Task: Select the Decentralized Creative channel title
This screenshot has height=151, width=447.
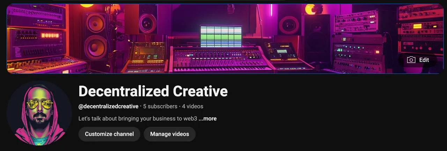Action: pos(153,91)
